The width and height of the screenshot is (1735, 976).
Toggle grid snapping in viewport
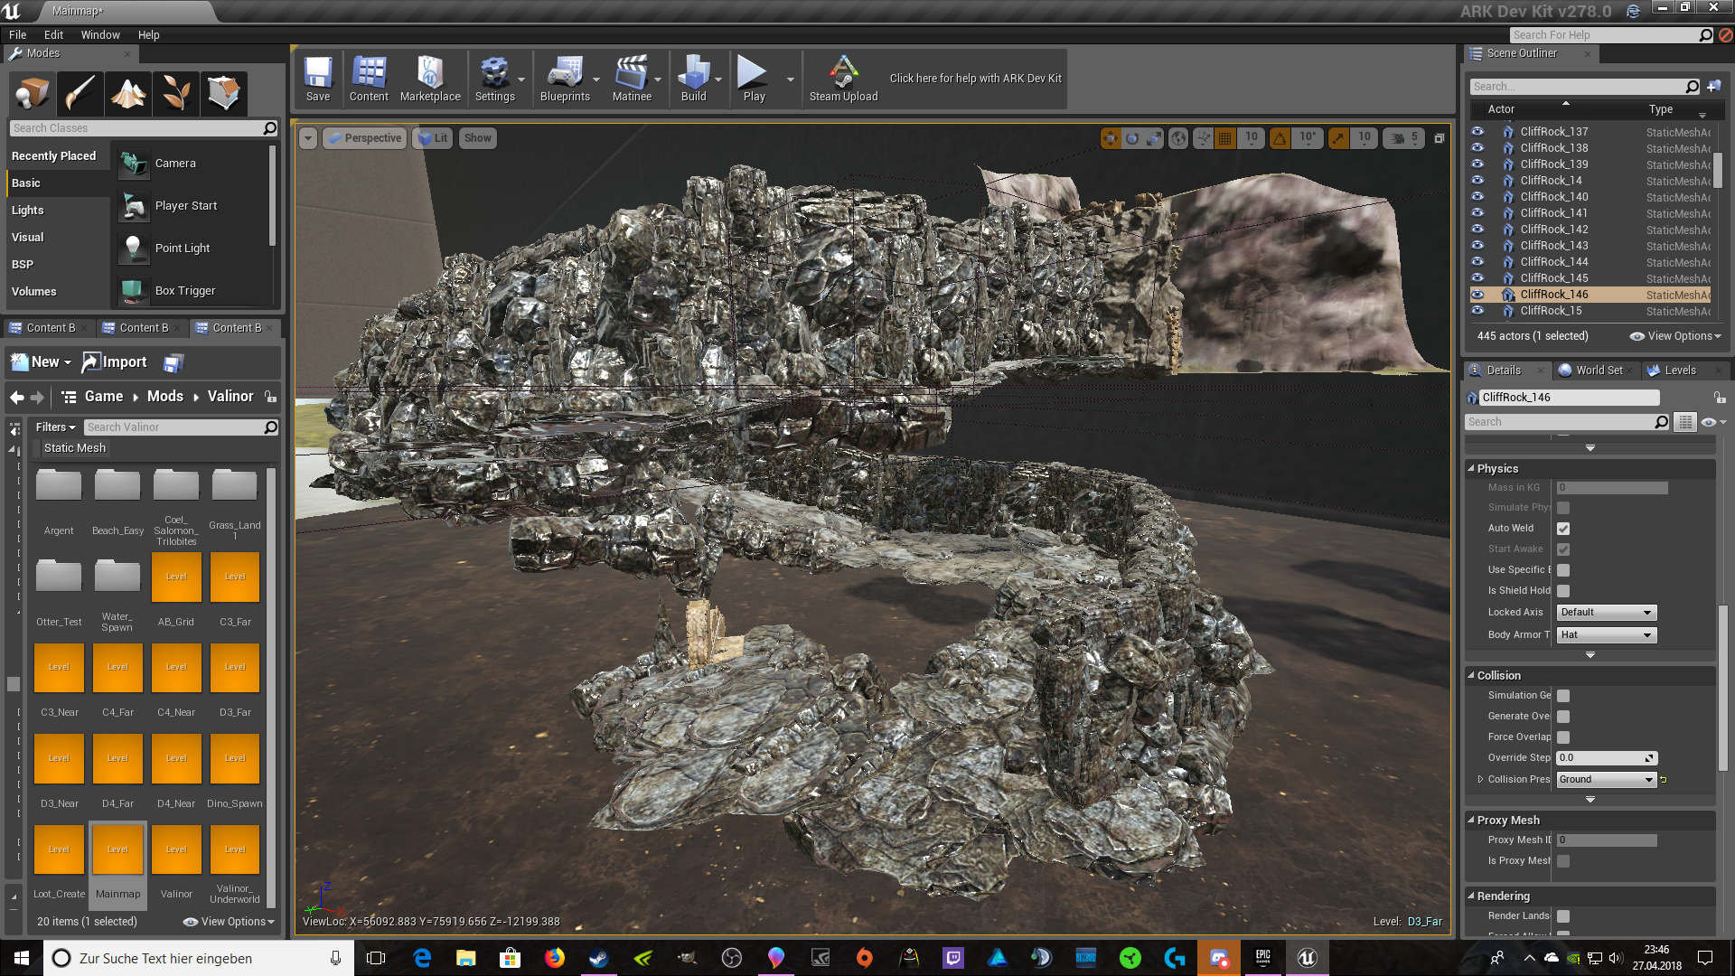click(x=1224, y=138)
